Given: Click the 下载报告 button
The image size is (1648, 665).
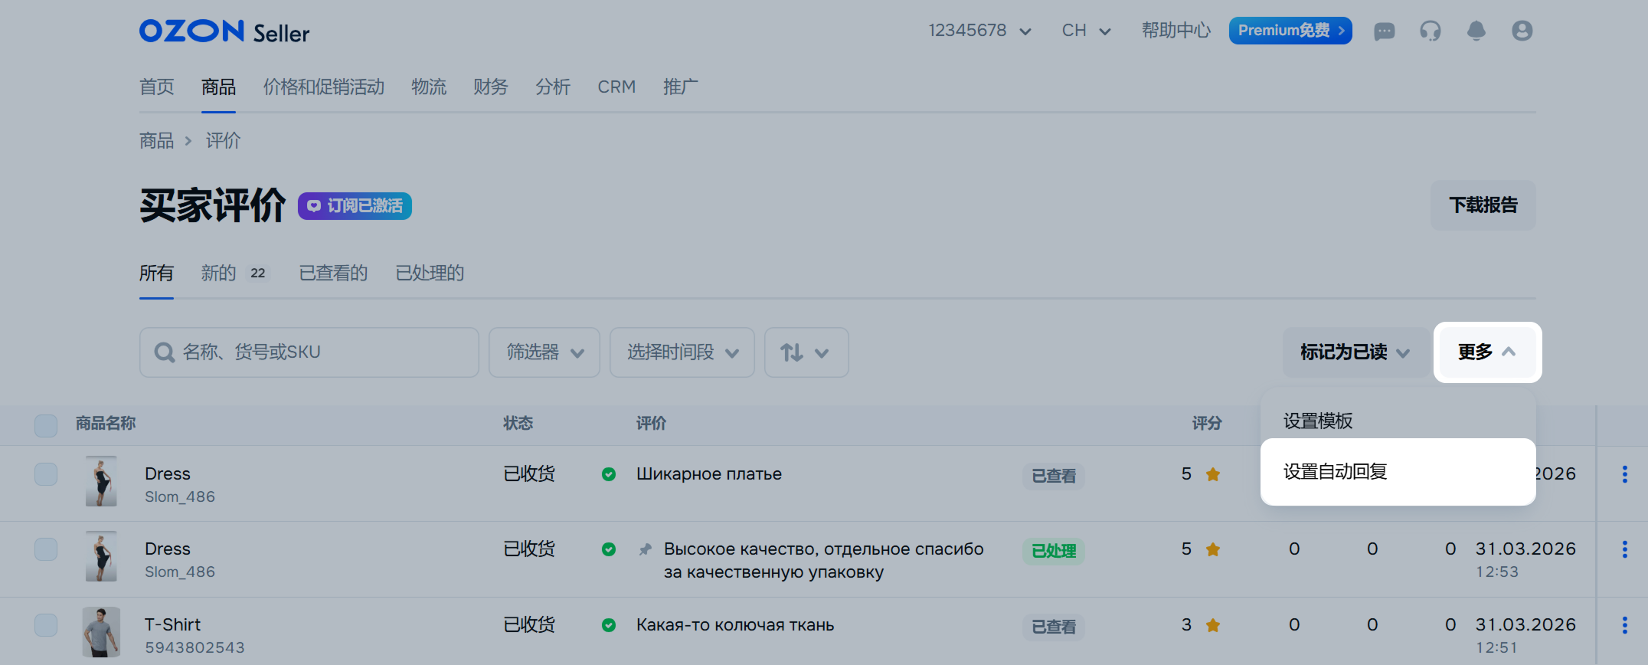Looking at the screenshot, I should click(x=1483, y=205).
